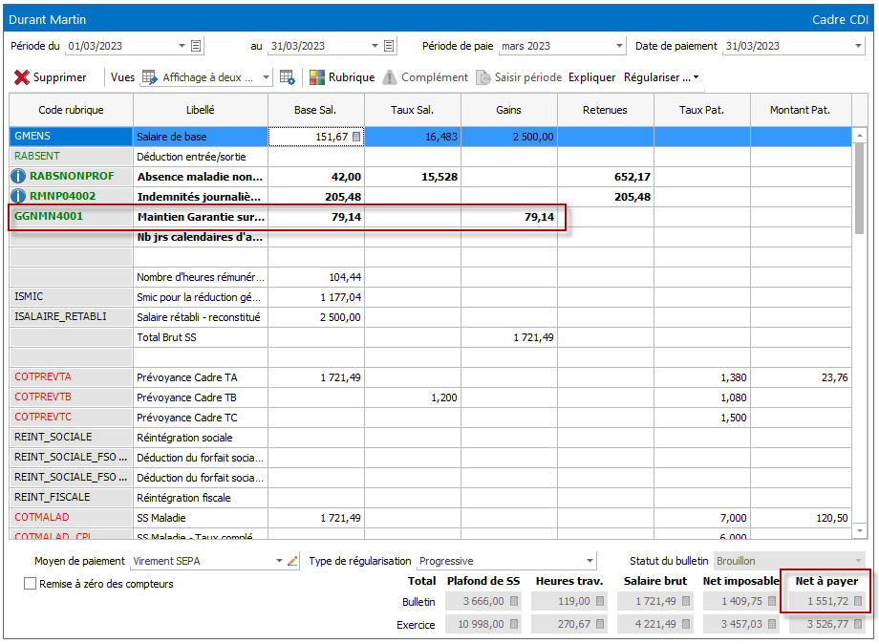Viewport: 879px width, 644px height.
Task: Click the Saisir période button label
Action: pyautogui.click(x=528, y=77)
